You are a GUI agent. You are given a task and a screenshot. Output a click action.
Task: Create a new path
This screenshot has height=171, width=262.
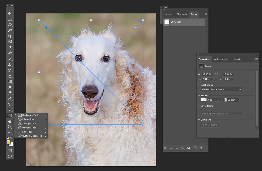click(x=195, y=148)
